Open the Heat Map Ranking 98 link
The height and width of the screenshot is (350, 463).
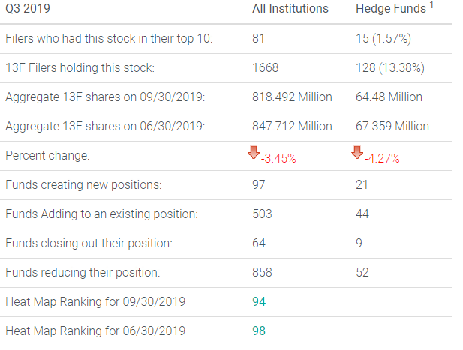pos(259,331)
